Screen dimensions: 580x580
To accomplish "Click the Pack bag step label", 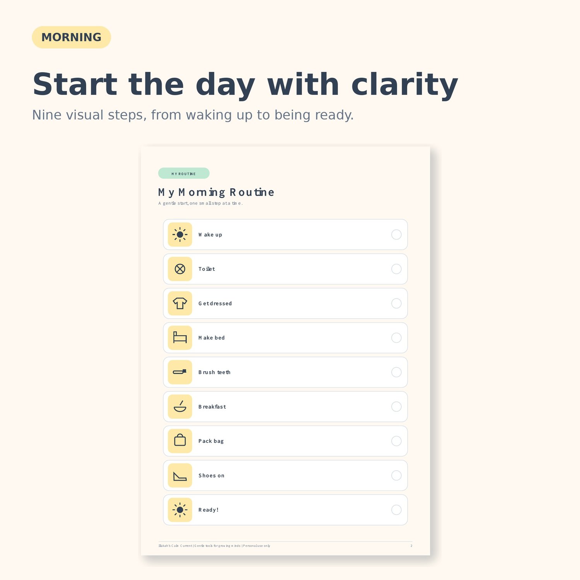I will coord(211,441).
